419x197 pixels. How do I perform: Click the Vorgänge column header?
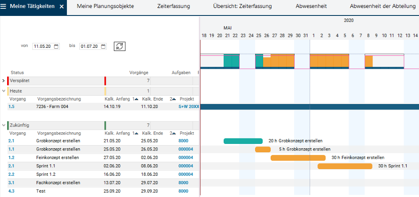pyautogui.click(x=139, y=72)
